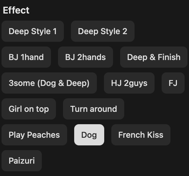Select the Deep Style 1 effect
189x176 pixels.
pyautogui.click(x=33, y=31)
